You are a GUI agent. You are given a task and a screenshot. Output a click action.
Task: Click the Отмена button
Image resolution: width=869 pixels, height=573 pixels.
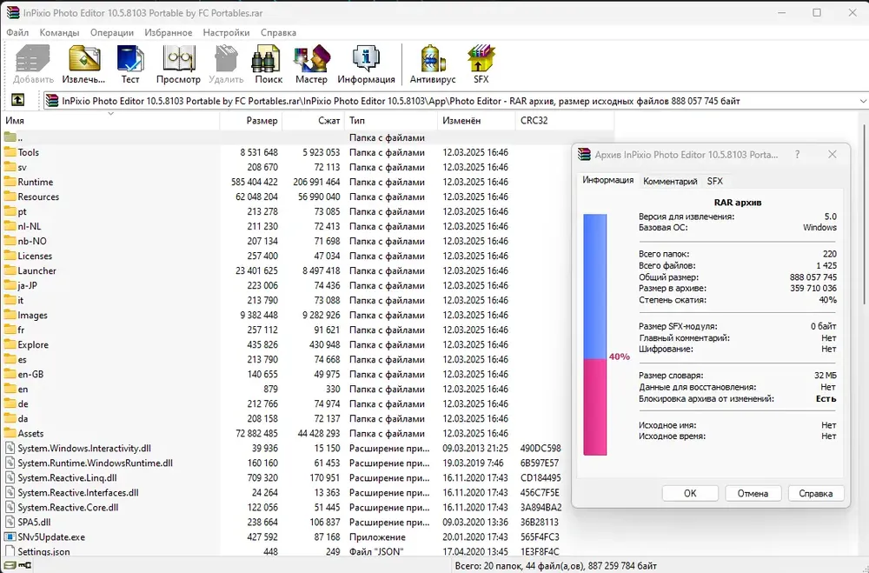click(753, 493)
